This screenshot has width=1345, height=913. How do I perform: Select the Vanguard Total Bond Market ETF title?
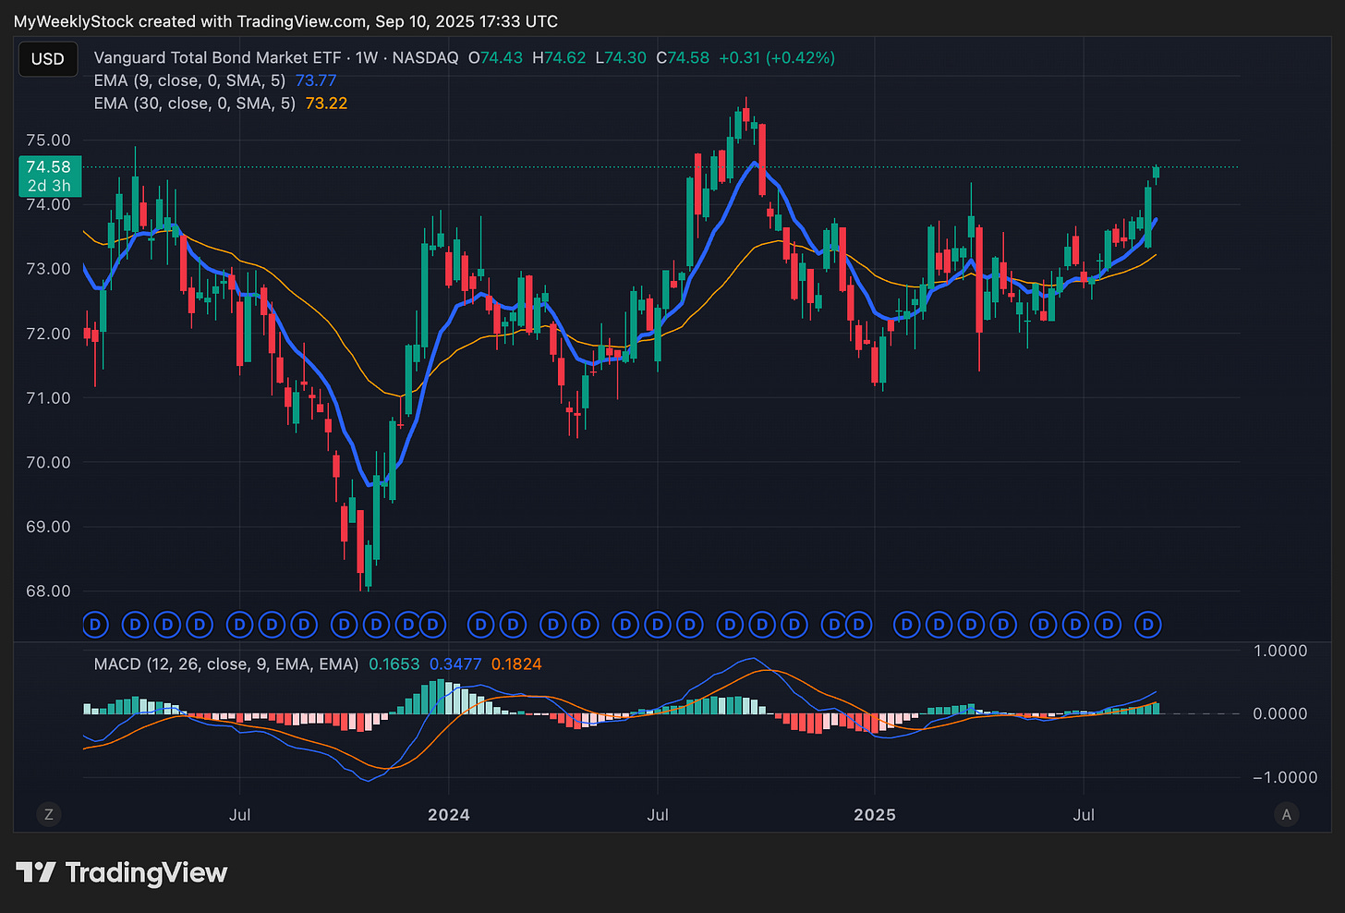click(218, 57)
